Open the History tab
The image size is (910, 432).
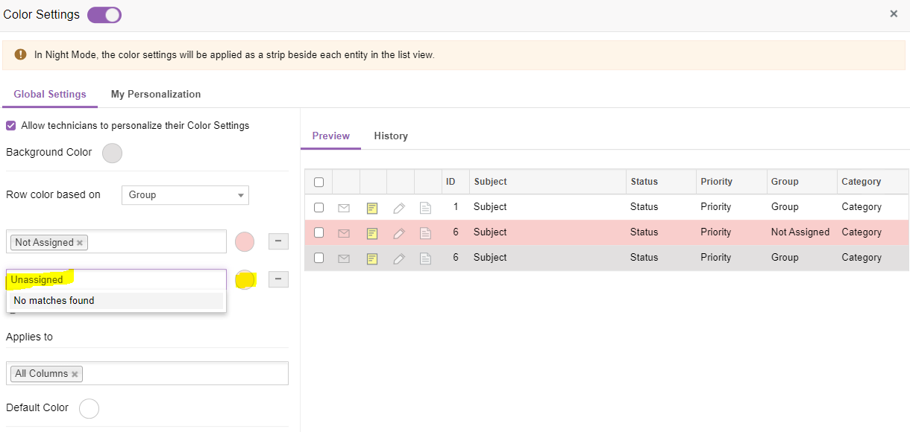391,136
